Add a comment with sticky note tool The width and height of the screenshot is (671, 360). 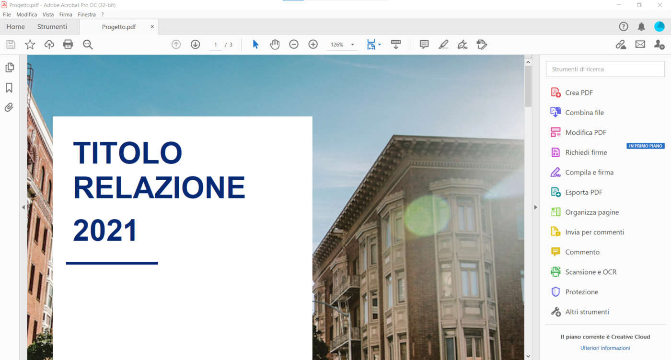click(424, 45)
